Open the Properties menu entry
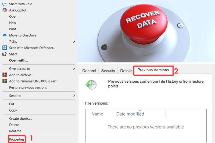 point(17,139)
